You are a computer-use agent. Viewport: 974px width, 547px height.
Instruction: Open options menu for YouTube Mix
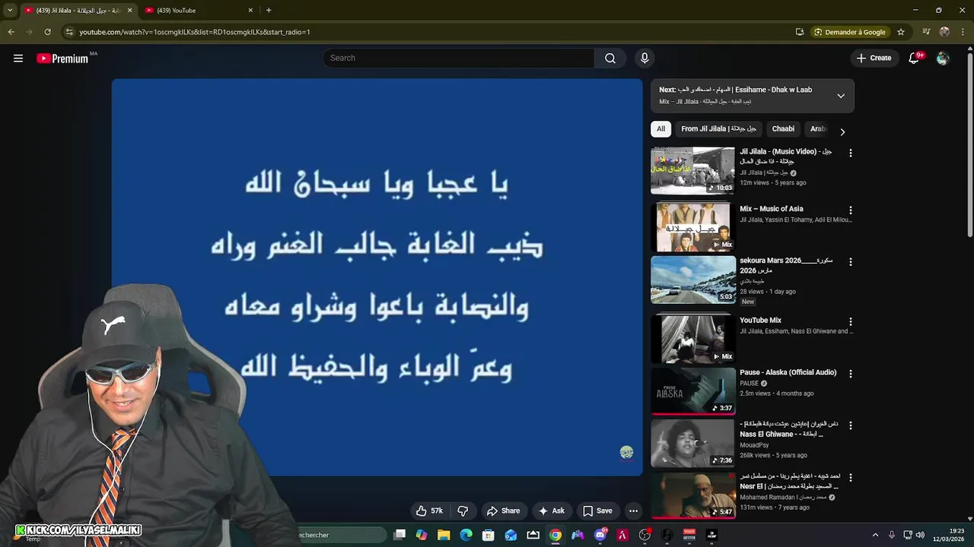pyautogui.click(x=851, y=321)
